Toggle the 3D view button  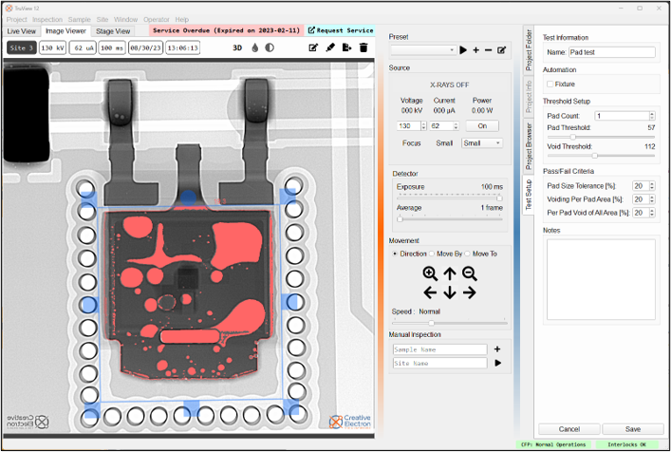click(237, 47)
